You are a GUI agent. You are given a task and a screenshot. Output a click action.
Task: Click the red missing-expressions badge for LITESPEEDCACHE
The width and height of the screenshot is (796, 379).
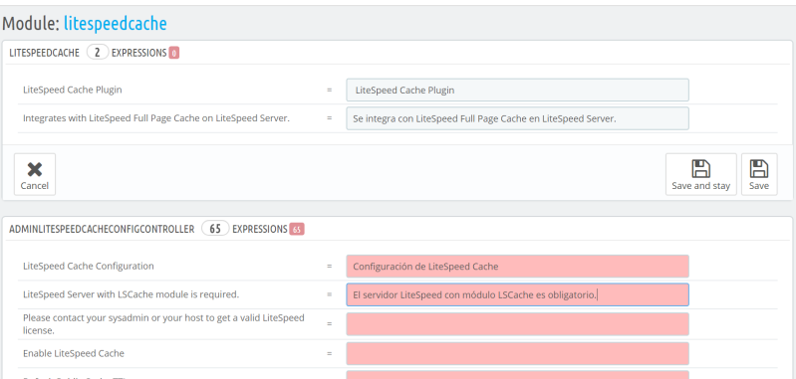[x=173, y=53]
